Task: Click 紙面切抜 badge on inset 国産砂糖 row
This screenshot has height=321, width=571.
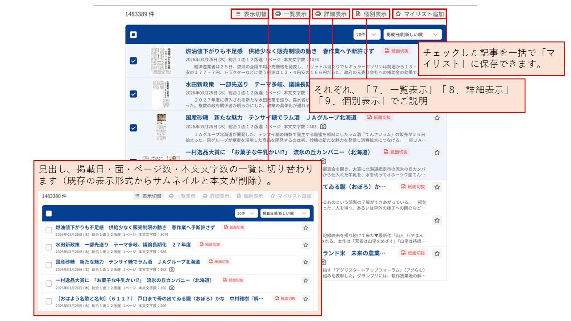Action: point(219,262)
